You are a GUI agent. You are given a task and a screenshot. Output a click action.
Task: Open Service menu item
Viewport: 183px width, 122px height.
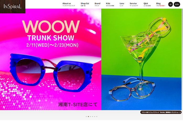(133, 4)
